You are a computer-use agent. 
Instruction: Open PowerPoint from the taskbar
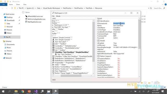29,91
